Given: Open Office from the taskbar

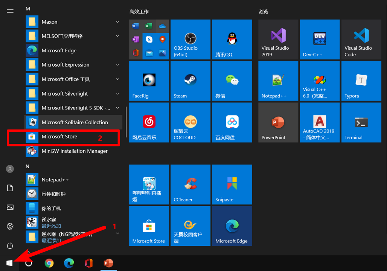Looking at the screenshot, I should point(88,263).
